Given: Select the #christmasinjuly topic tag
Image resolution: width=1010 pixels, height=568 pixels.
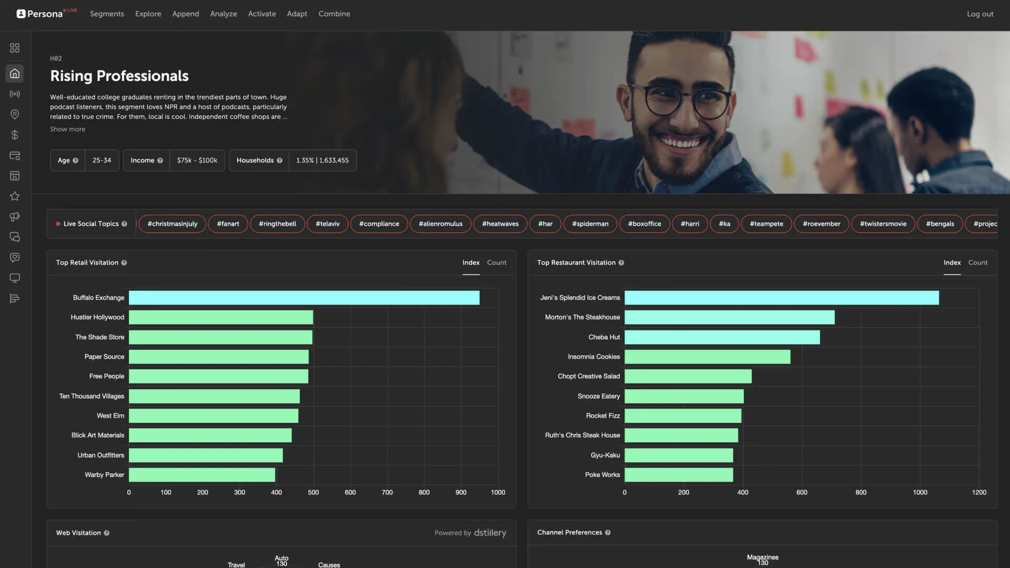Looking at the screenshot, I should pyautogui.click(x=172, y=224).
